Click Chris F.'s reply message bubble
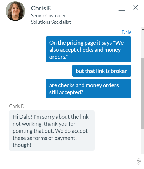The height and width of the screenshot is (169, 144). click(52, 130)
